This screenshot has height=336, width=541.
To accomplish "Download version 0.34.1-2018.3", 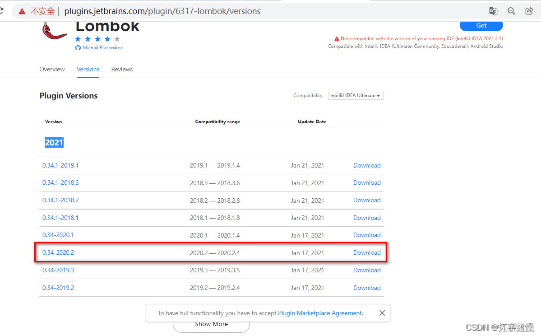I will 367,182.
